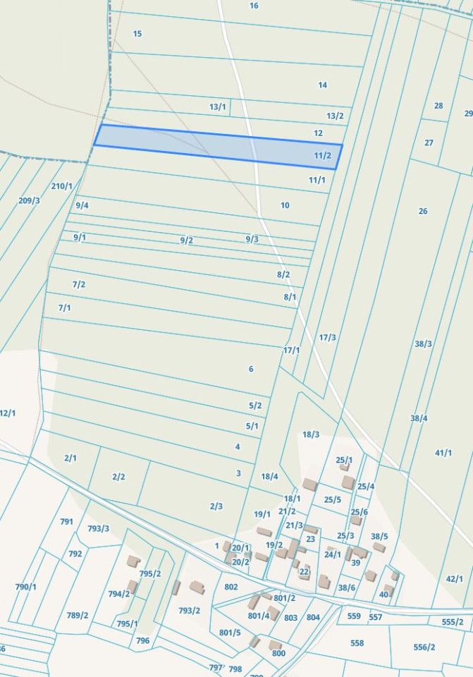473x677 pixels.
Task: Select parcel label 38/6
Action: click(x=347, y=587)
